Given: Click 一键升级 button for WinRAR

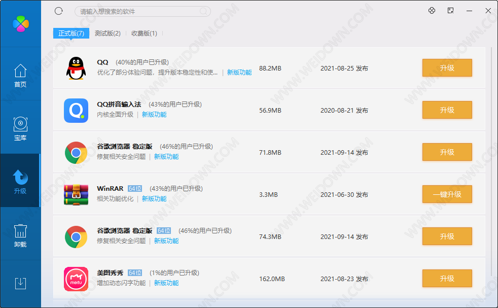Looking at the screenshot, I should tap(447, 194).
